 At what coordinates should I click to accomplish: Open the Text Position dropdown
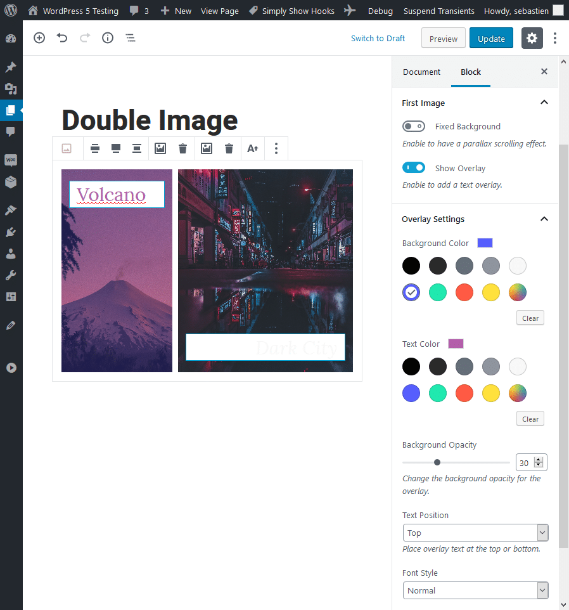[x=475, y=533]
